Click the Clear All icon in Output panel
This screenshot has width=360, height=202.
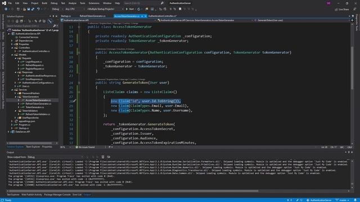tap(103, 157)
